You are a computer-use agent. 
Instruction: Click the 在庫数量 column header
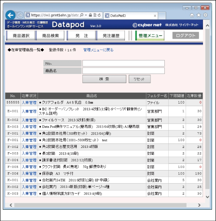(194, 96)
